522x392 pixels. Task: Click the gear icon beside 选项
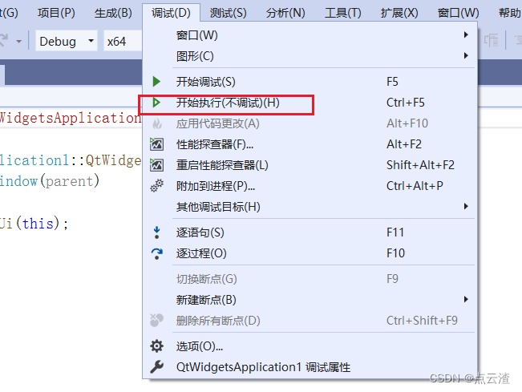tap(156, 346)
